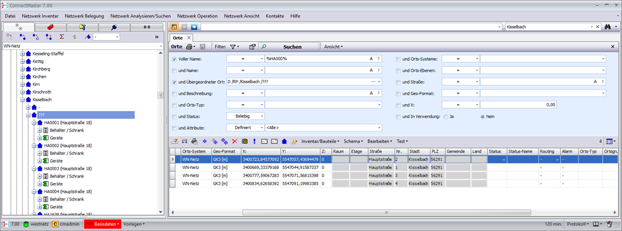The image size is (622, 231).
Task: Click the red Basisdaten button
Action: click(102, 224)
